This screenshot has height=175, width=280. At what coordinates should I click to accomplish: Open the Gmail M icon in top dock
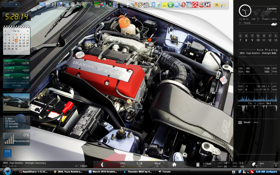(x=208, y=5)
